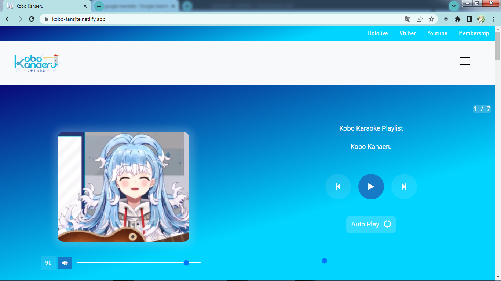View site information lock icon

pos(46,19)
